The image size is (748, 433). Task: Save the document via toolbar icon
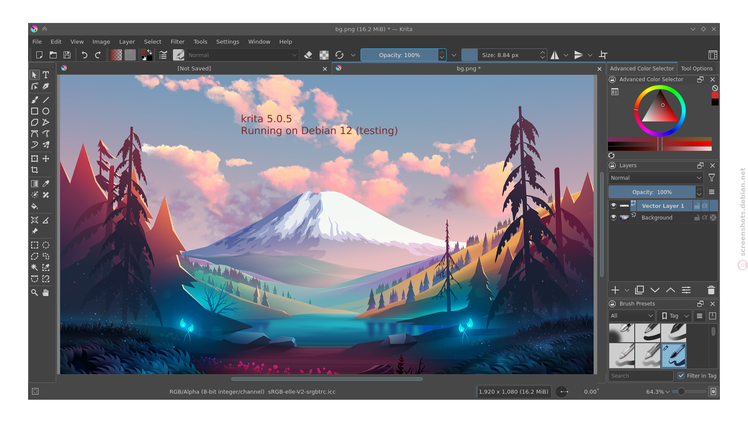[67, 55]
